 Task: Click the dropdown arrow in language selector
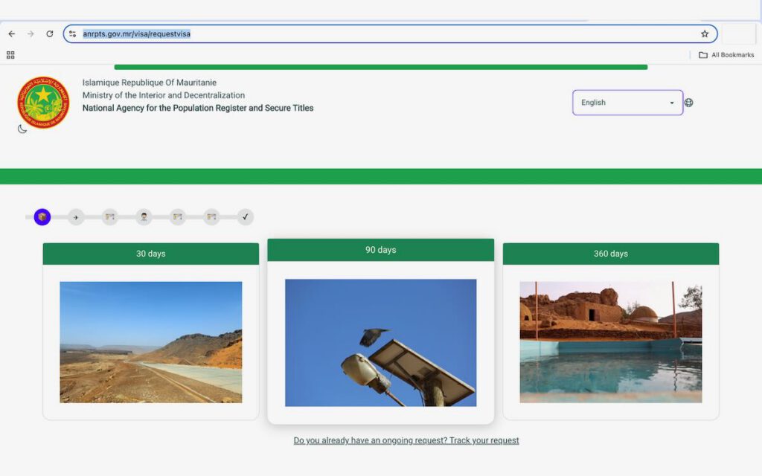(x=672, y=103)
